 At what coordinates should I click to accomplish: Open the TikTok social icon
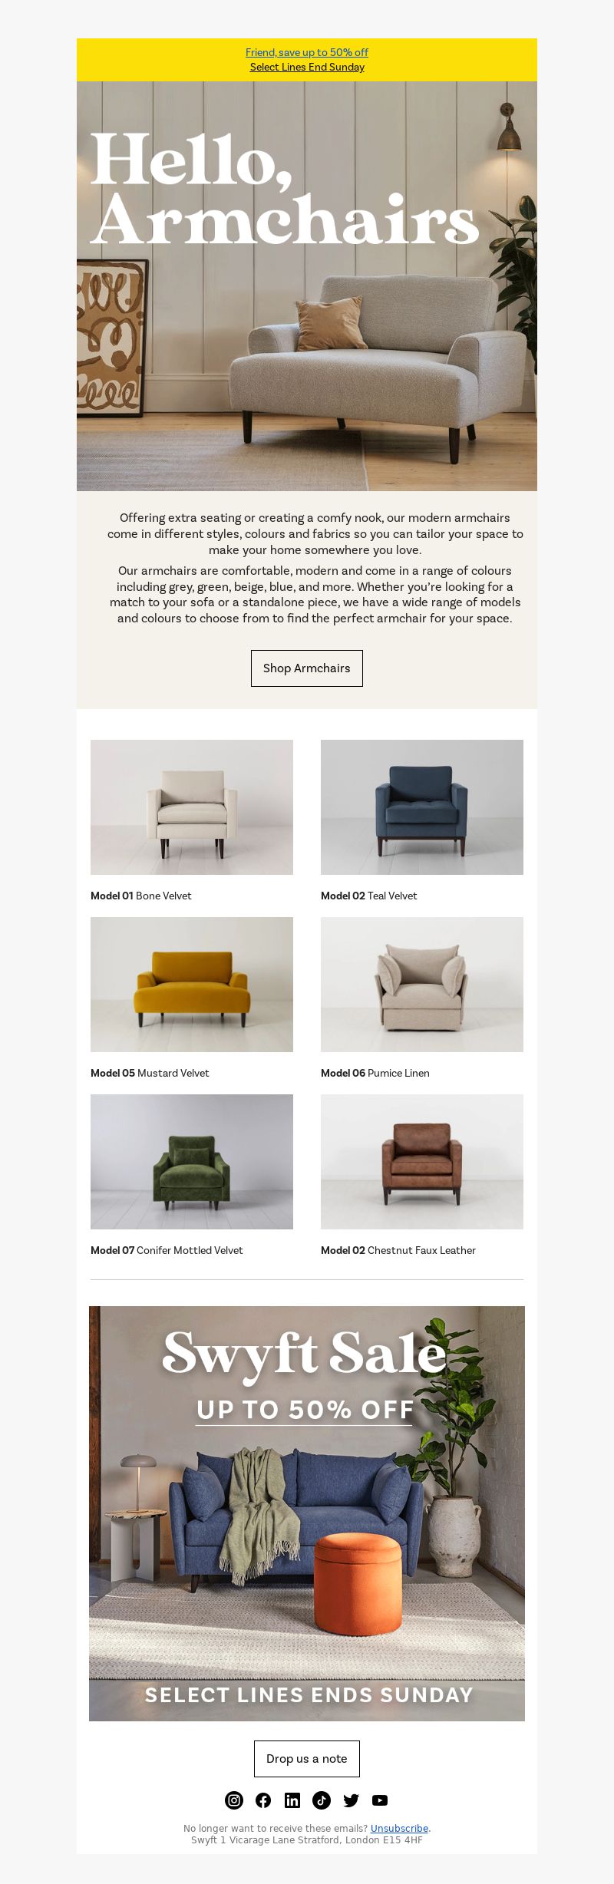(322, 1800)
